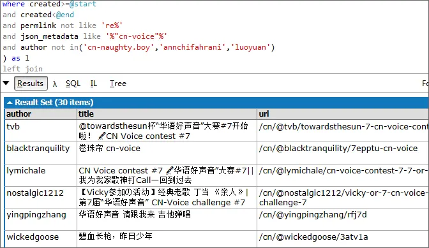
Task: Switch to the SQL tab
Action: (x=73, y=84)
